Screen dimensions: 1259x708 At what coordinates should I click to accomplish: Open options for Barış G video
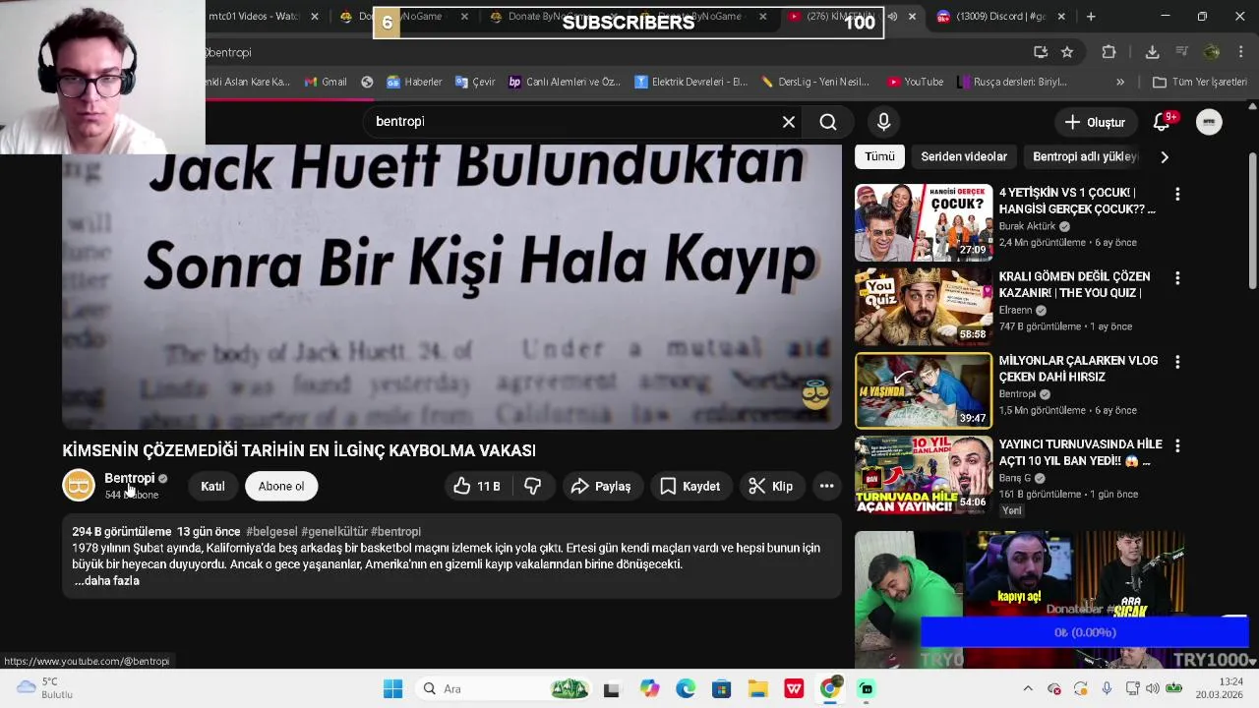click(1177, 445)
